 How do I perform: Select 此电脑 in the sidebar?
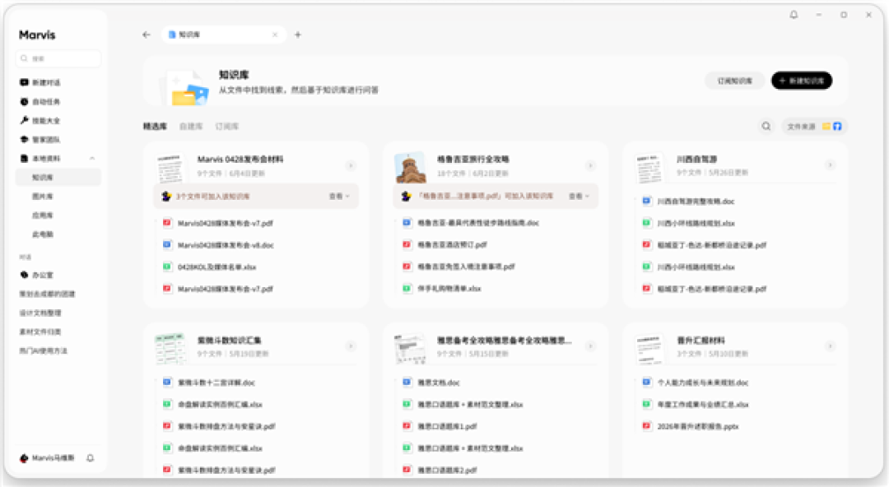[43, 234]
